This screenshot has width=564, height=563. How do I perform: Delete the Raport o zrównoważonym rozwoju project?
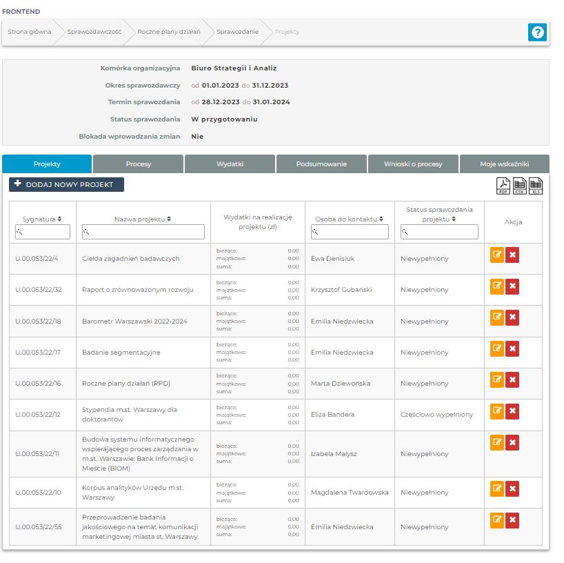512,286
